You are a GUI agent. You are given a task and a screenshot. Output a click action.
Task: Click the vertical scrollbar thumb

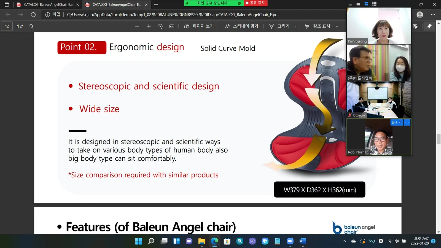click(x=438, y=139)
